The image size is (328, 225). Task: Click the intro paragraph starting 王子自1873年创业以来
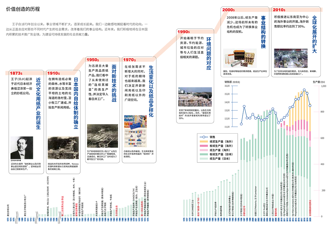point(77,29)
